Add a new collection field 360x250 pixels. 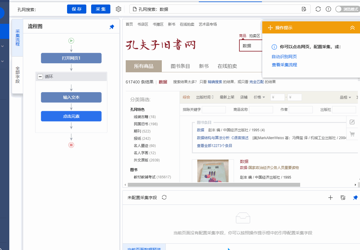pyautogui.click(x=331, y=198)
